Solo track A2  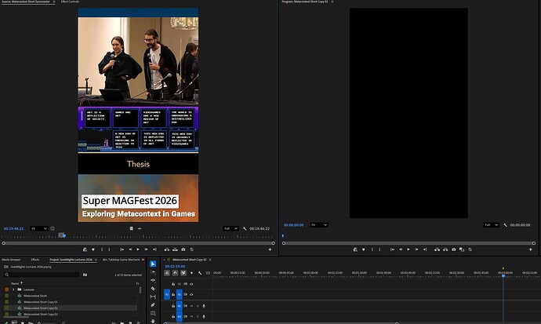click(198, 316)
